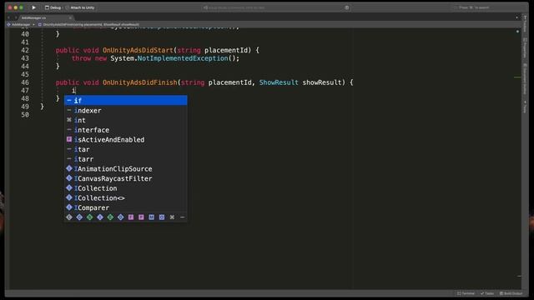Select the 'itar' snippet completion
The image size is (534, 300).
click(x=126, y=149)
